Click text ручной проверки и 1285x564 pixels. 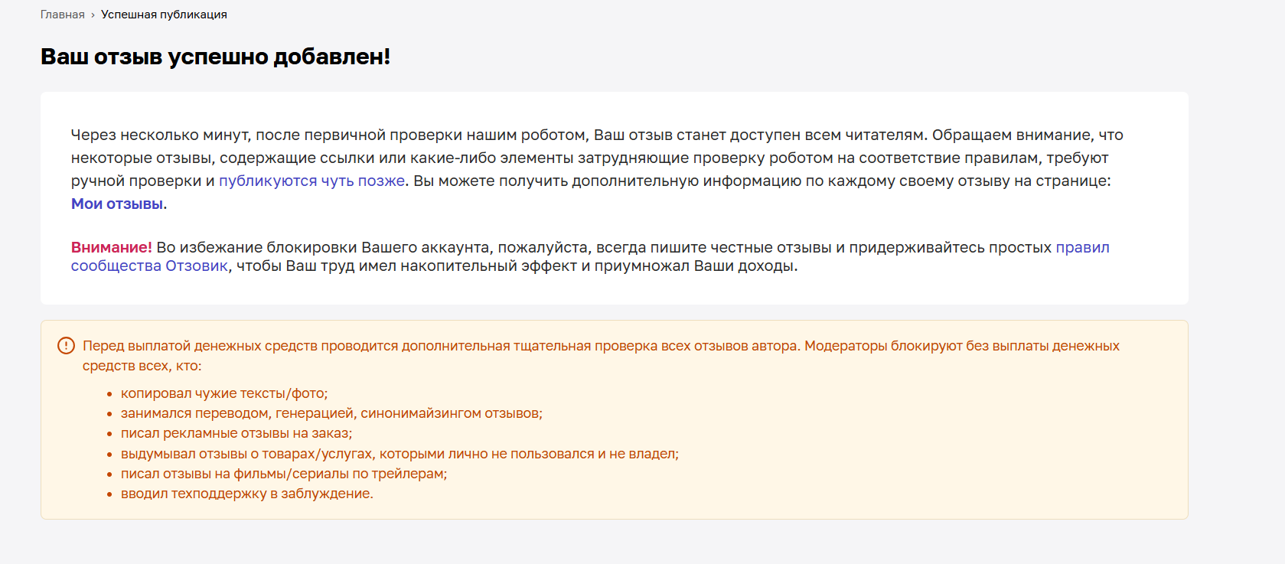point(143,181)
